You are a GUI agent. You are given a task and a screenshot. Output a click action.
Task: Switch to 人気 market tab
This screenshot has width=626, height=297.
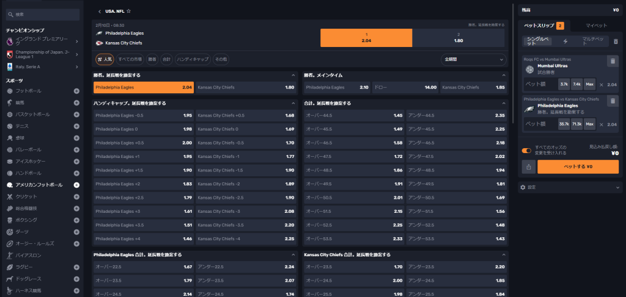coord(105,59)
